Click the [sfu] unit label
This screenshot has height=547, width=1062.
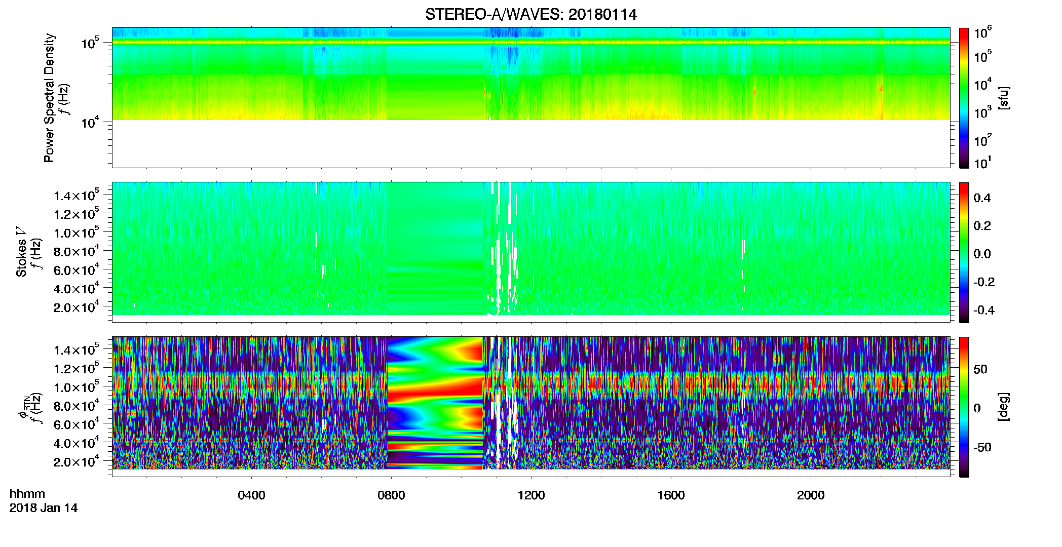1003,98
